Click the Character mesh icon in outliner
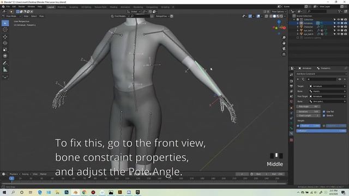The height and width of the screenshot is (196, 349). [302, 27]
